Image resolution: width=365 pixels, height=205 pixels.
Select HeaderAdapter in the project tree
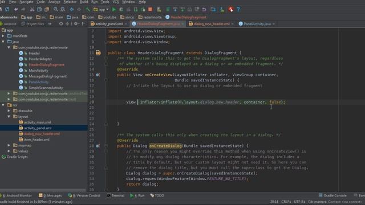click(x=40, y=59)
